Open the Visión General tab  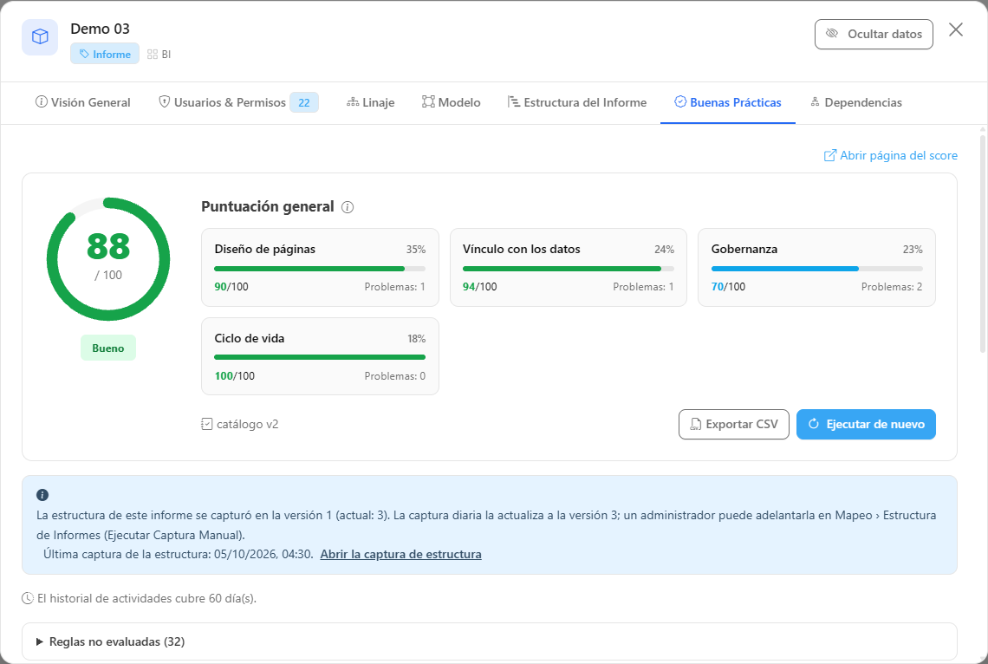click(x=83, y=102)
